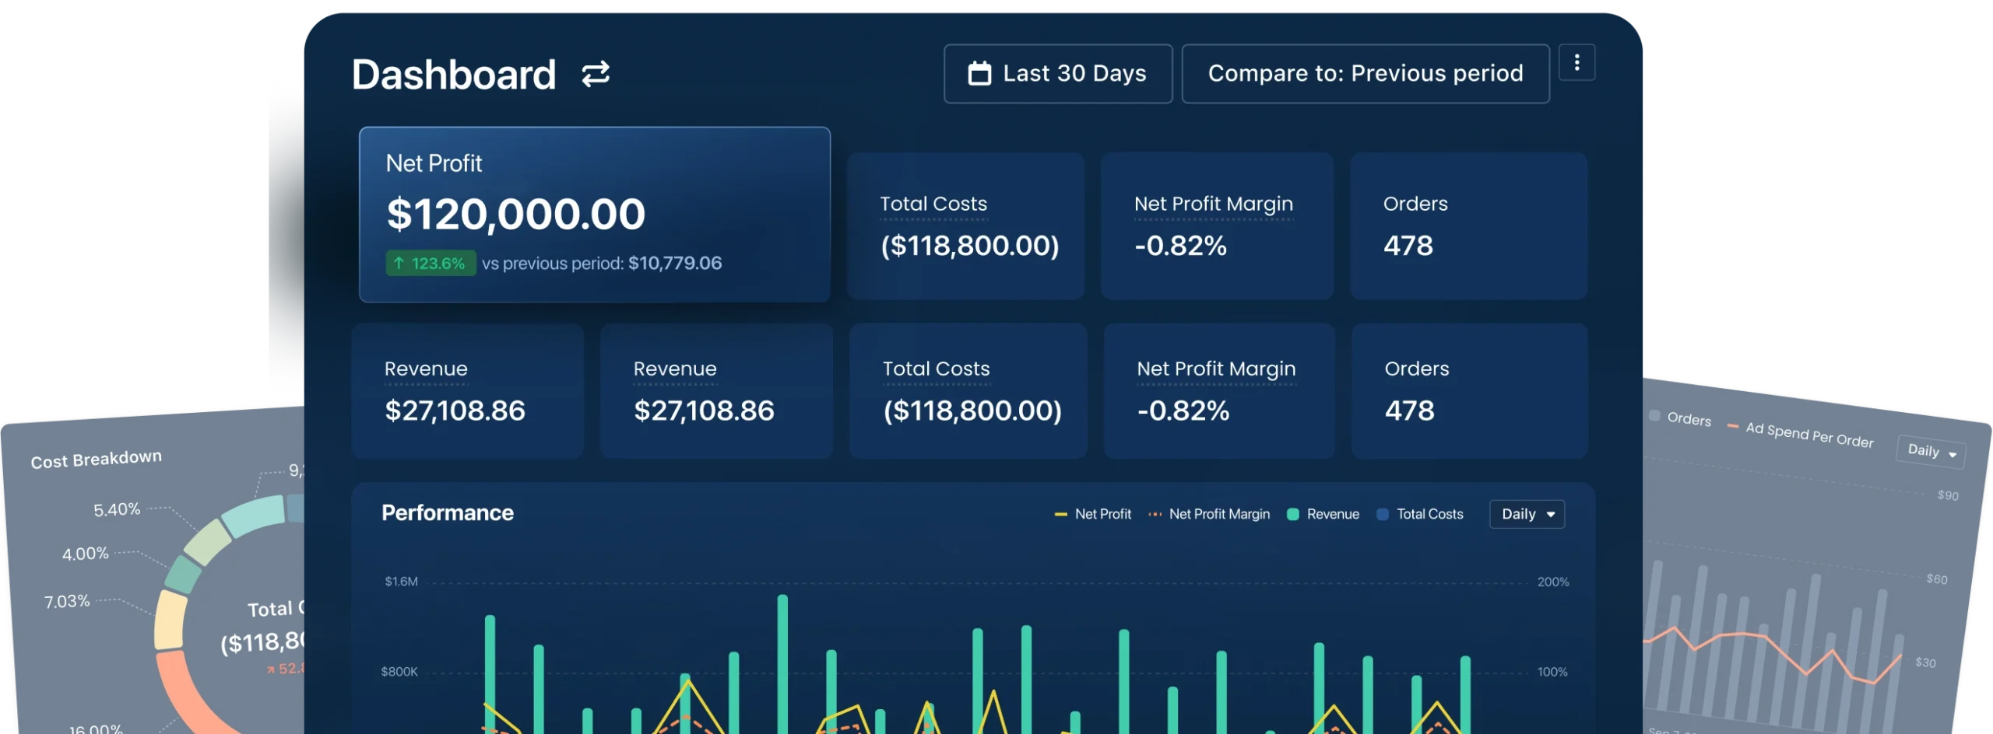Open Compare to: Previous period selector

coord(1366,74)
